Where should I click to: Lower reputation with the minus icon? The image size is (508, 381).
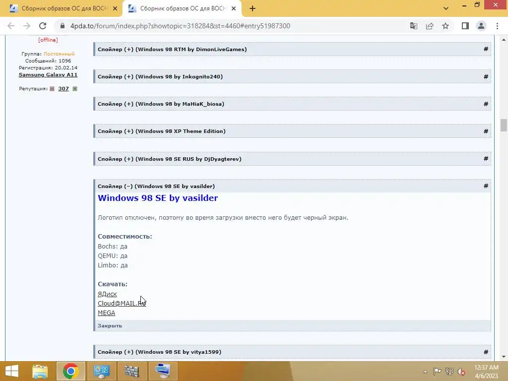tap(52, 89)
